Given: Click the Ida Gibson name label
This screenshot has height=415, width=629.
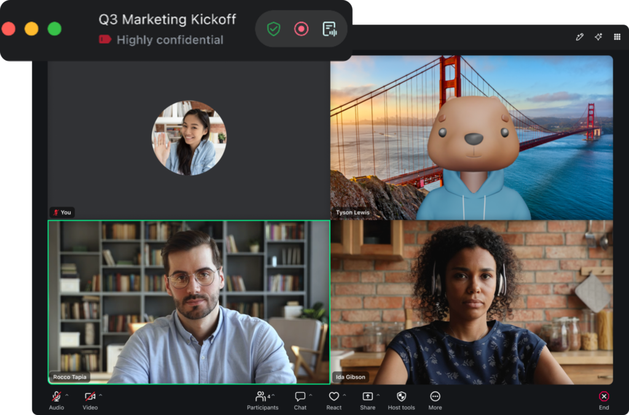Looking at the screenshot, I should [x=350, y=377].
